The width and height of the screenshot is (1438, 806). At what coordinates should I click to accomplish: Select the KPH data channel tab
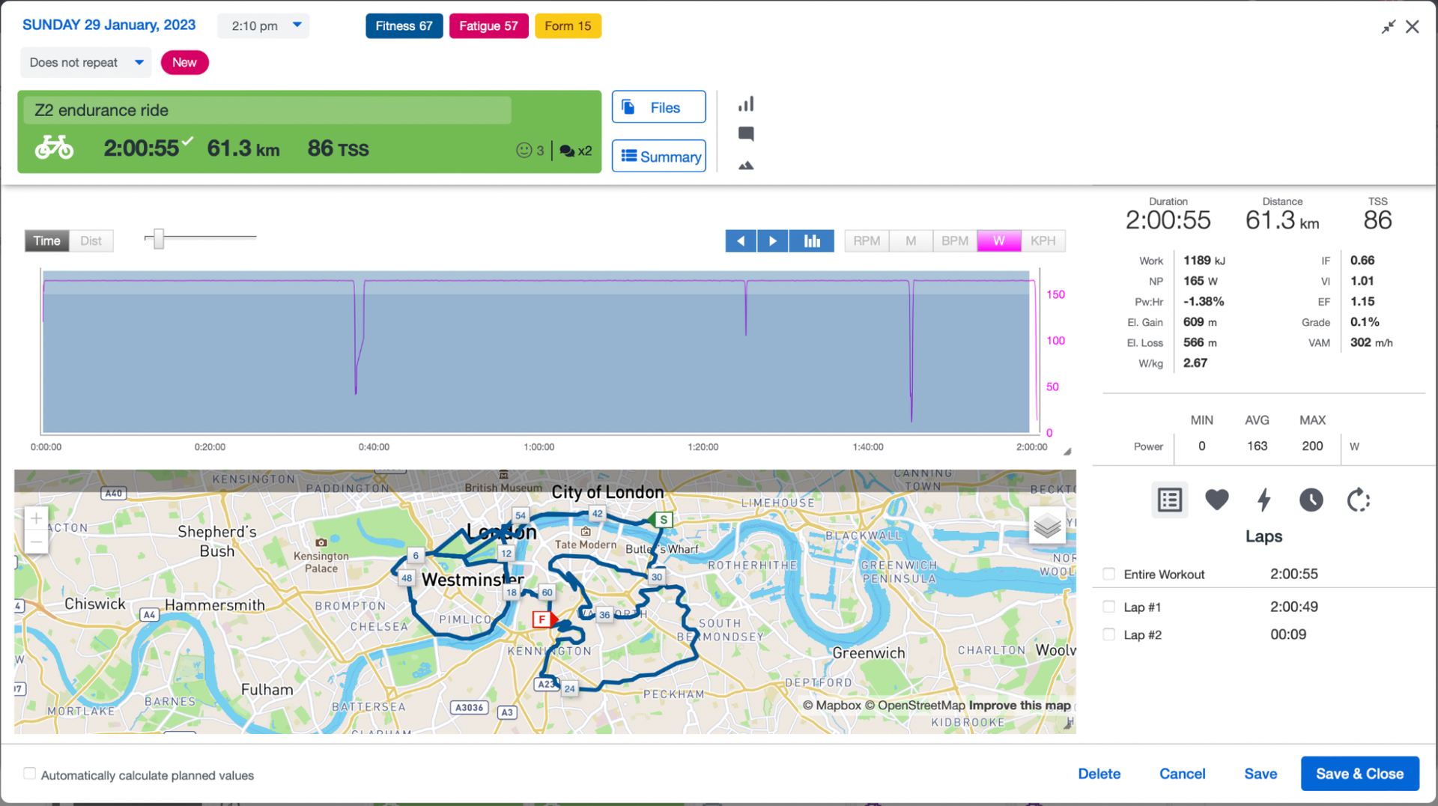[1043, 240]
